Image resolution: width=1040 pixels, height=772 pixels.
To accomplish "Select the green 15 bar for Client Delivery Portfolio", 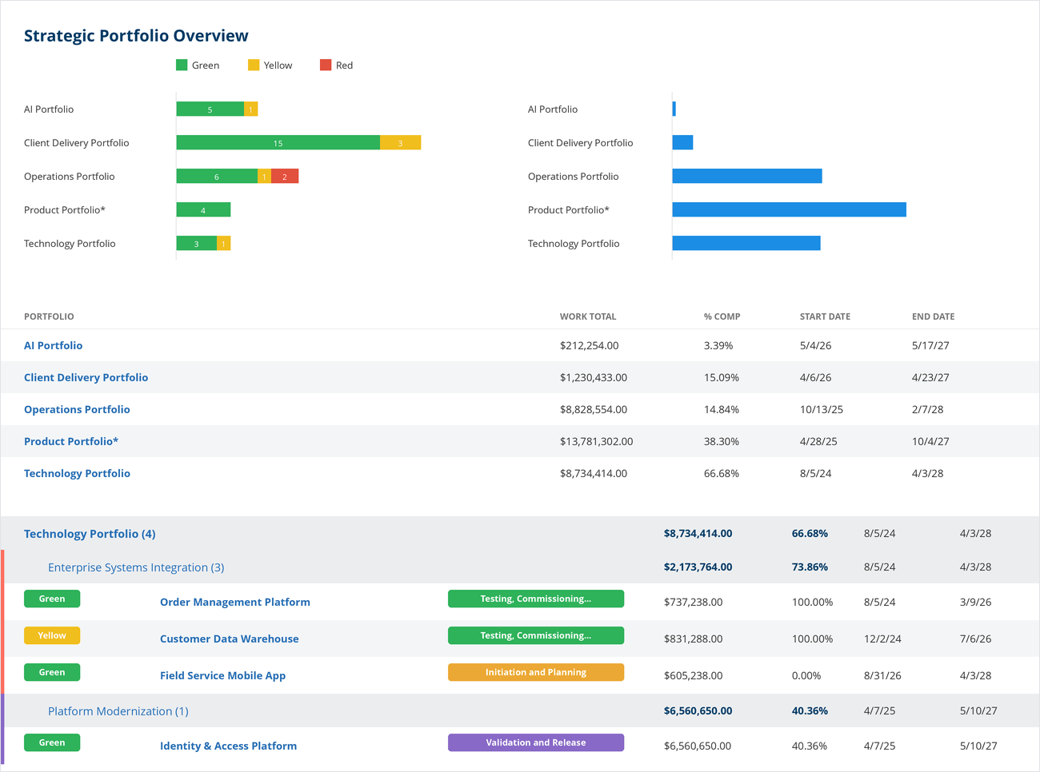I will click(278, 142).
